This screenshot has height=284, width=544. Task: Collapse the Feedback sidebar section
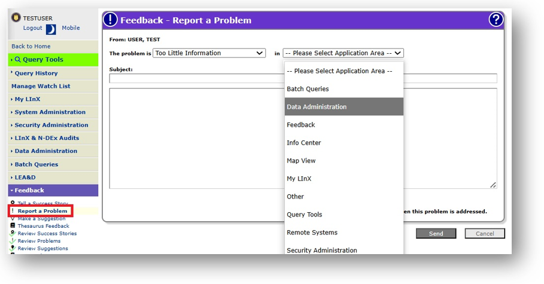[53, 190]
